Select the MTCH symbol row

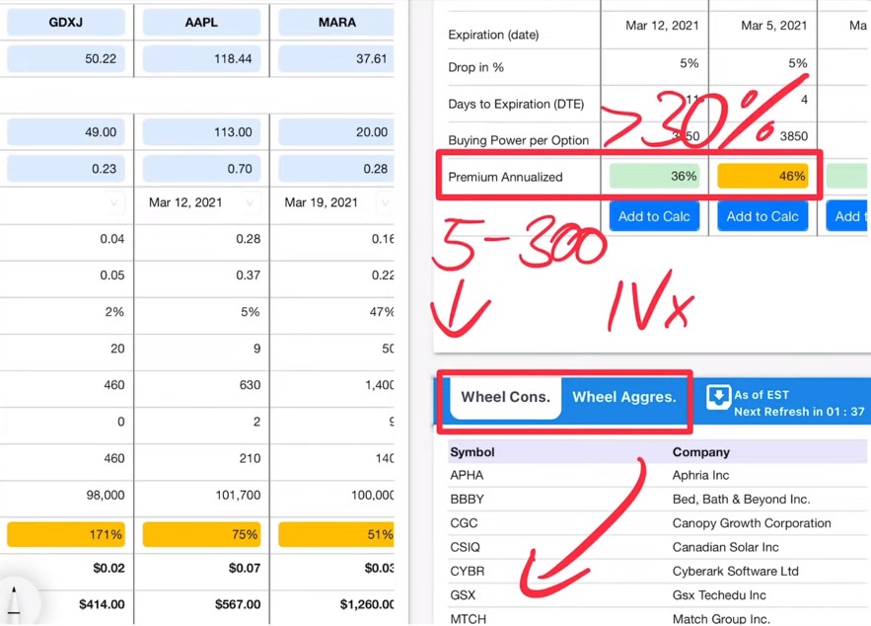[468, 619]
